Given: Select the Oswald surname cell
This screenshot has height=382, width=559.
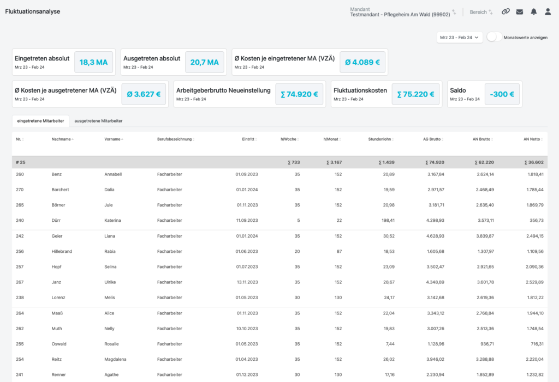Looking at the screenshot, I should click(x=59, y=344).
